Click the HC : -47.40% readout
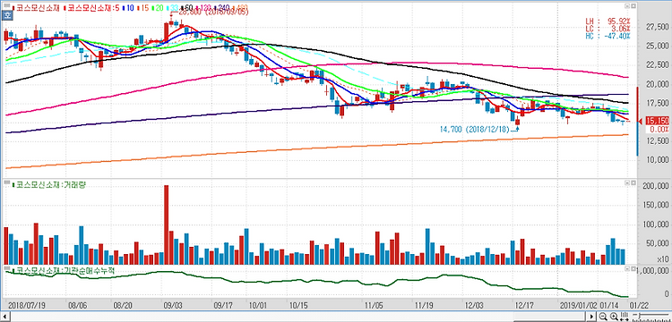 [x=607, y=36]
